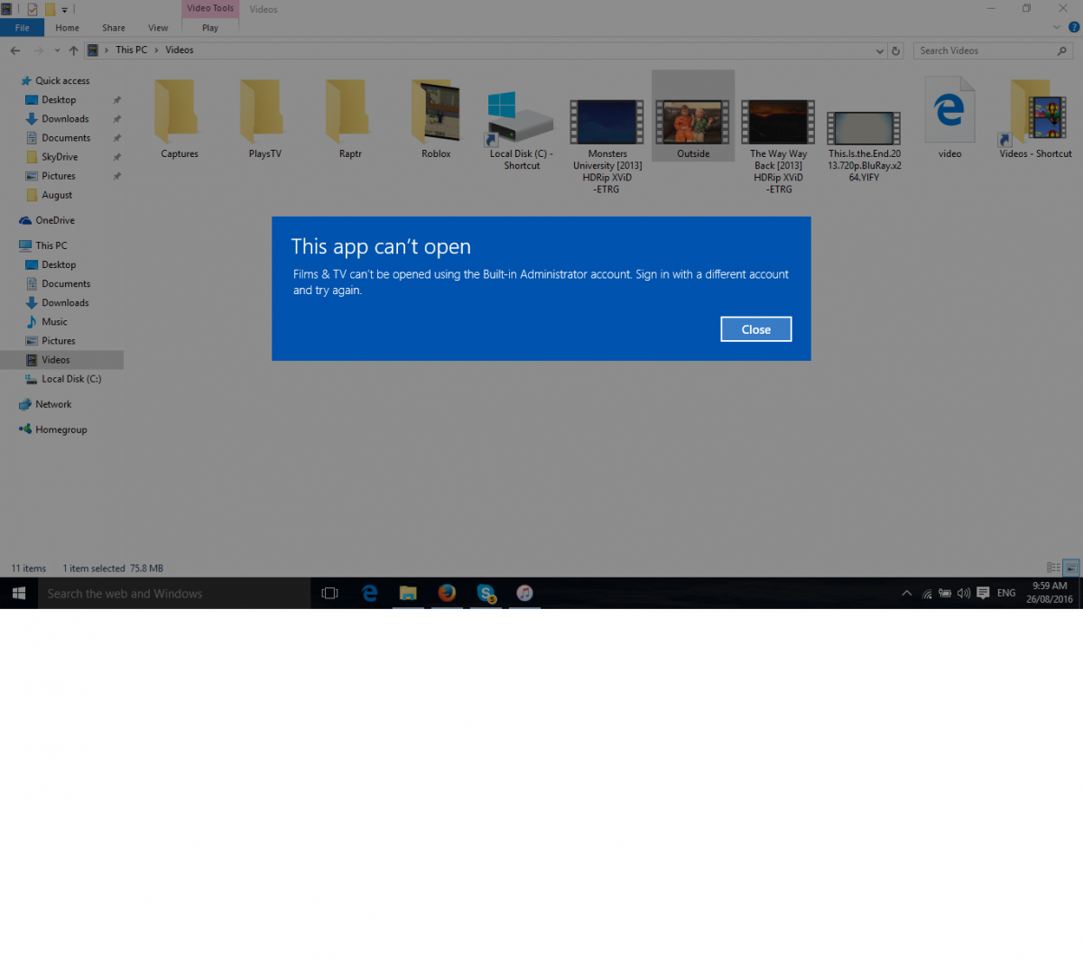Image resolution: width=1083 pixels, height=961 pixels.
Task: Launch Microsoft Edge from taskbar
Action: 369,593
